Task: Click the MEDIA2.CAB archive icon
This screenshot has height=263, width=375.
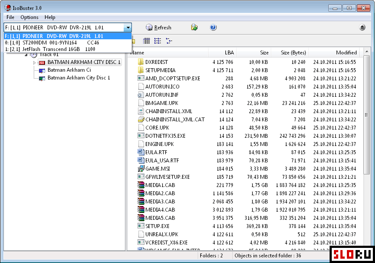Action: (x=141, y=193)
